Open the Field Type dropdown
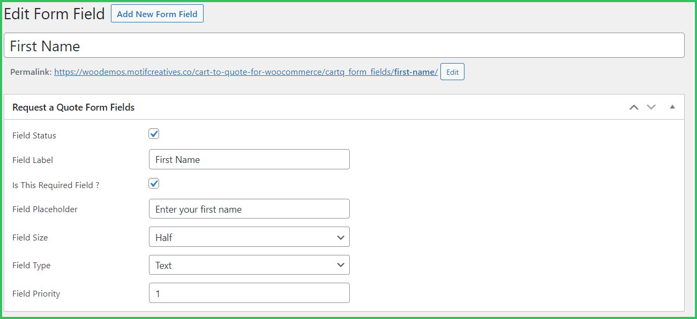 (249, 265)
